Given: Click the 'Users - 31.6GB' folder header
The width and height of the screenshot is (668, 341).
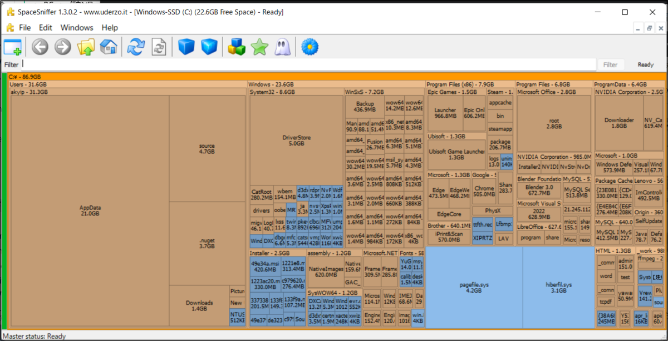Looking at the screenshot, I should tap(127, 84).
